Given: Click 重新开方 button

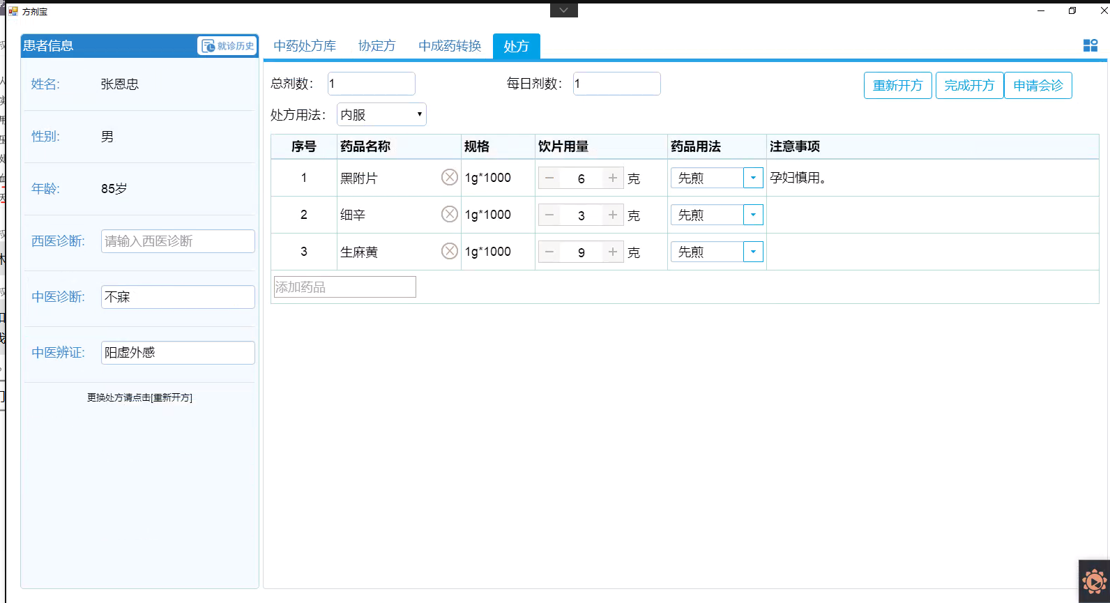Looking at the screenshot, I should [x=898, y=86].
